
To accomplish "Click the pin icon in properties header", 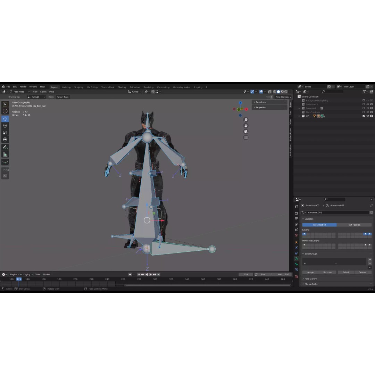I will click(x=371, y=206).
